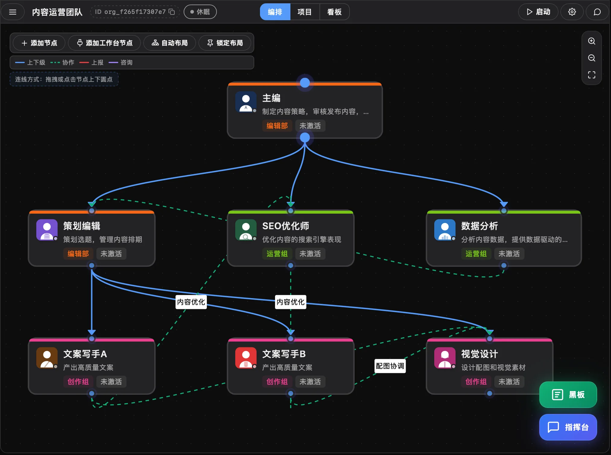This screenshot has width=611, height=455.
Task: Open the hamburger menu
Action: coord(13,12)
